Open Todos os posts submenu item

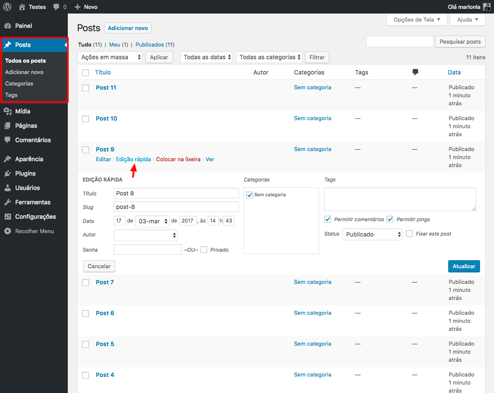coord(25,61)
